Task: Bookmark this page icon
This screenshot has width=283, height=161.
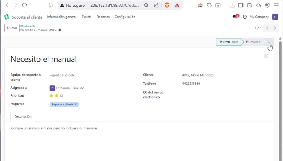Action: click(x=51, y=6)
